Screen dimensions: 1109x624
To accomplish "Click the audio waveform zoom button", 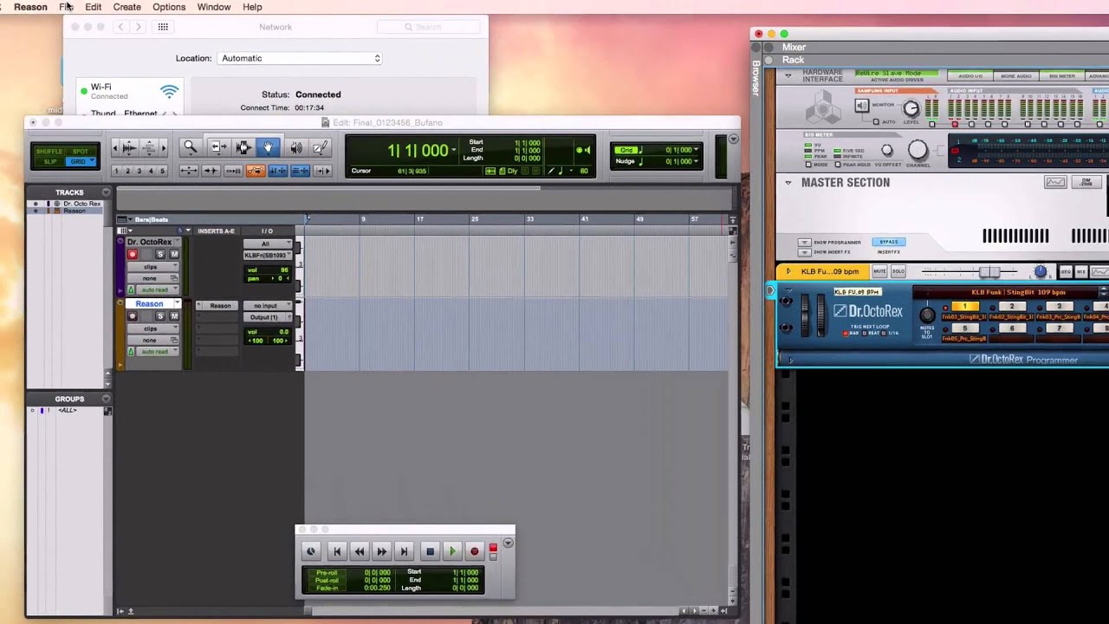I will pos(128,148).
